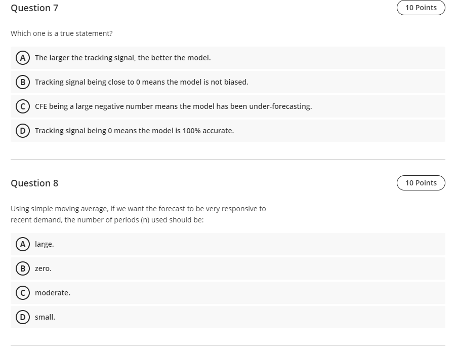Choose the 'zero.' answer text
Image resolution: width=456 pixels, height=347 pixels.
(43, 268)
